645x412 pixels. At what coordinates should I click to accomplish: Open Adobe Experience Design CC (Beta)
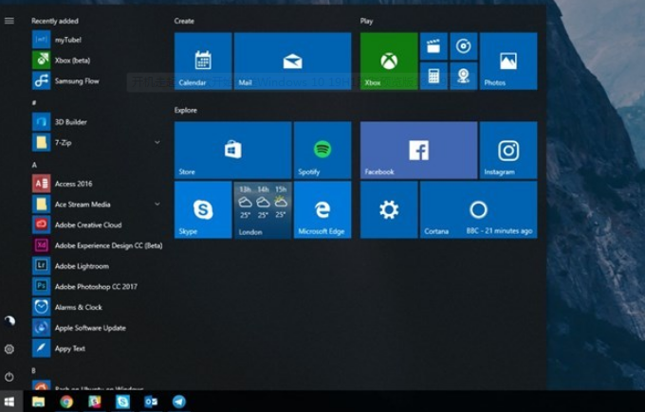click(98, 245)
